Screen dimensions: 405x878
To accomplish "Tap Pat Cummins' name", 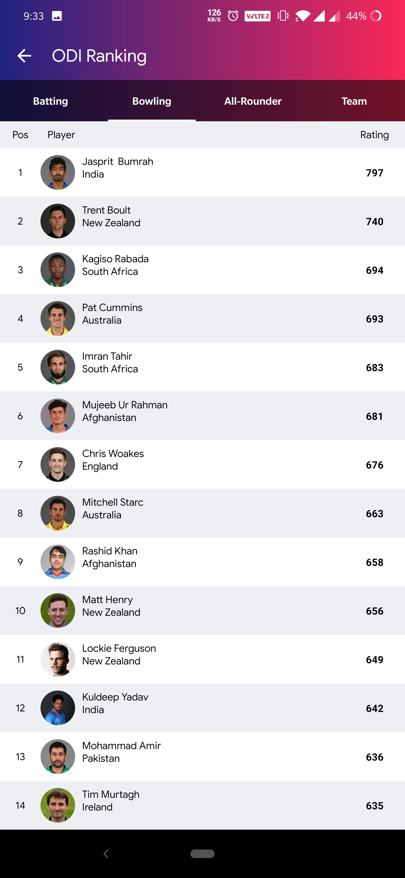I will point(112,308).
